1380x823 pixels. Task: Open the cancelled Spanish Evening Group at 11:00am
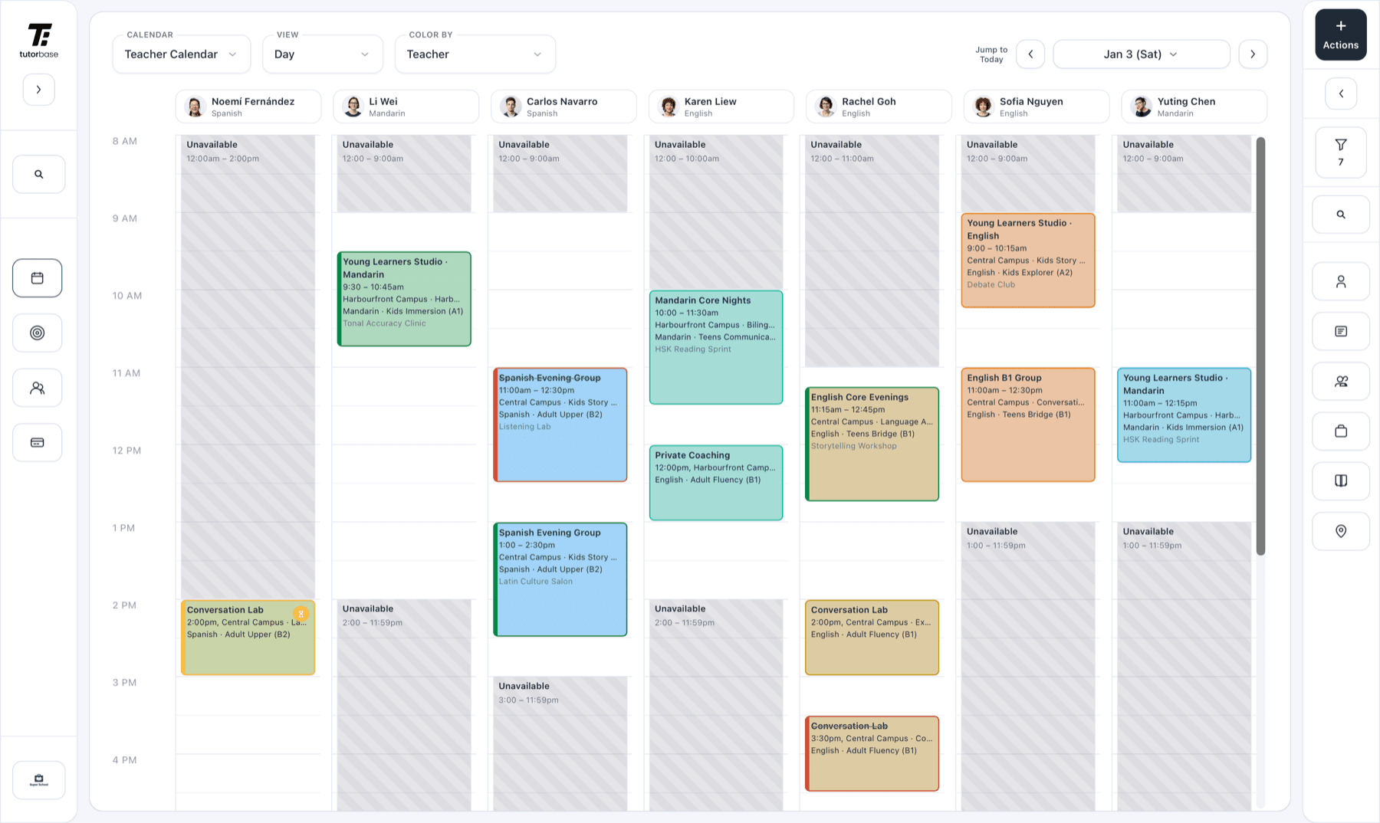point(560,425)
